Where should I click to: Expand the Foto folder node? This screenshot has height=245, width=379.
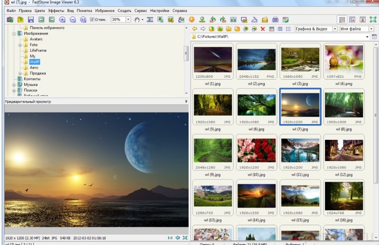click(x=20, y=45)
